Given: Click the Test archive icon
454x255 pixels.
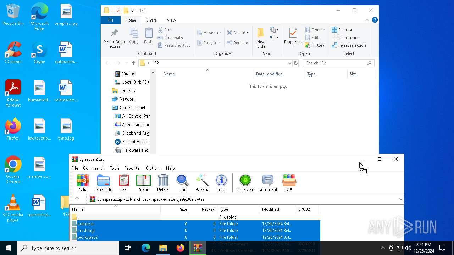Looking at the screenshot, I should (x=124, y=183).
